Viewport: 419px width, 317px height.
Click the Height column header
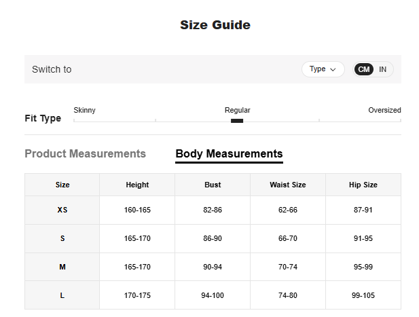(137, 185)
